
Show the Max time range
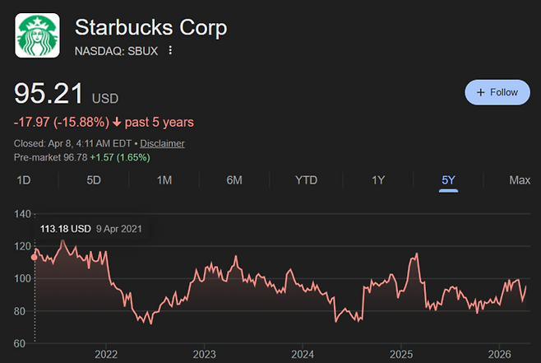519,180
